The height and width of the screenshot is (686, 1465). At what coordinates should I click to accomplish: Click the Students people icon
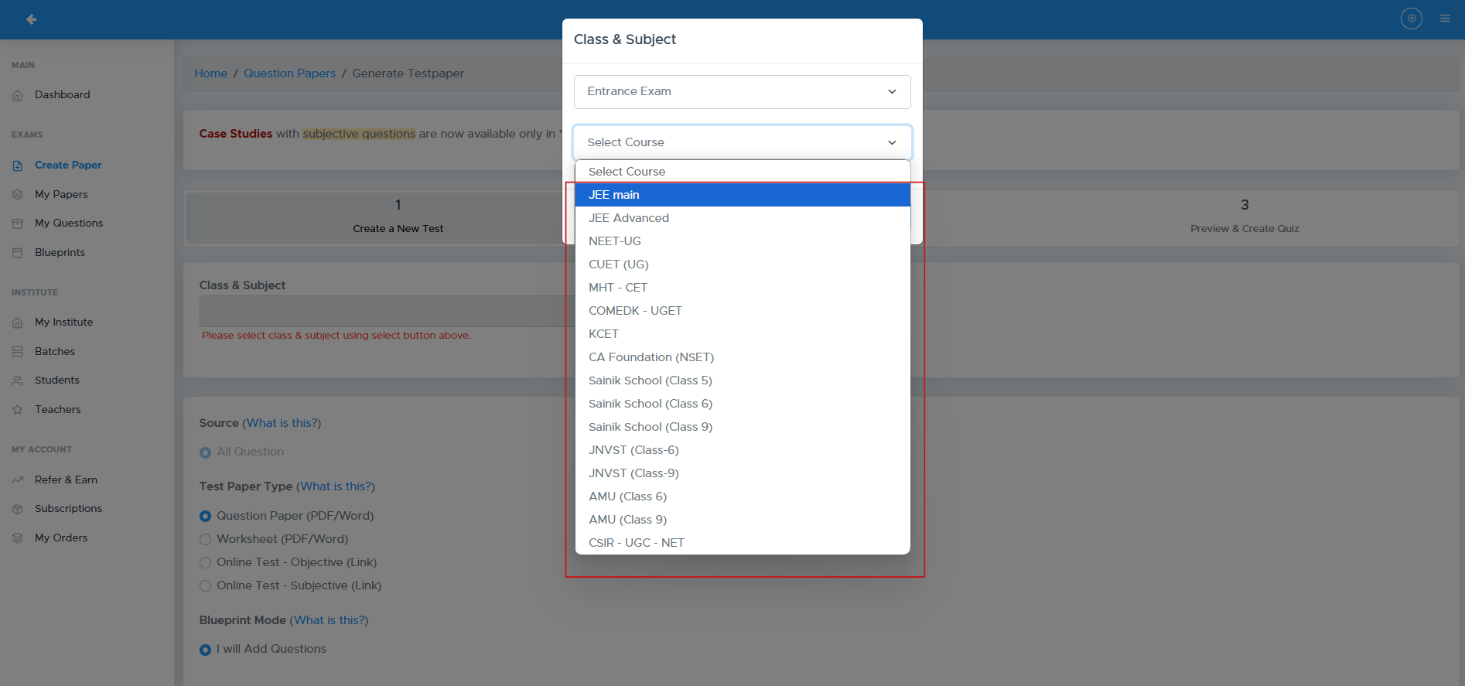pos(18,381)
